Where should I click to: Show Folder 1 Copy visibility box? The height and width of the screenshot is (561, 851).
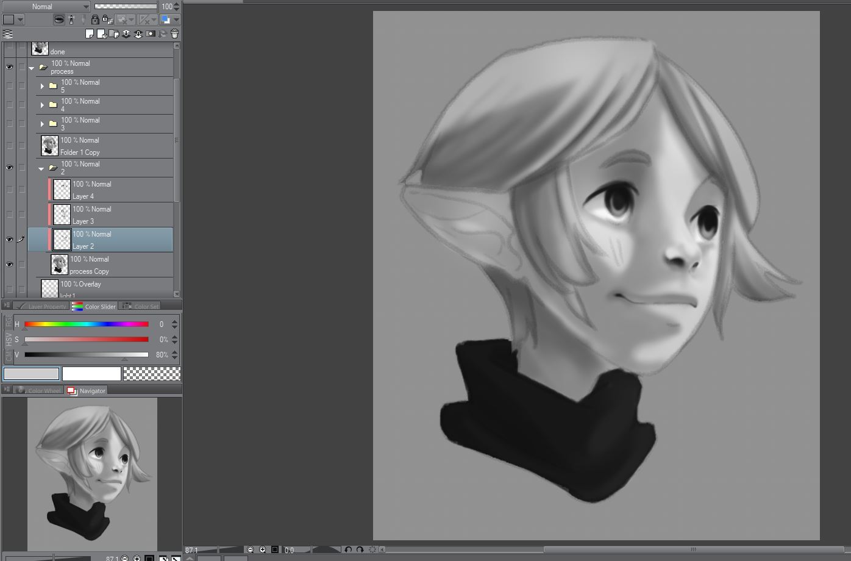coord(9,145)
